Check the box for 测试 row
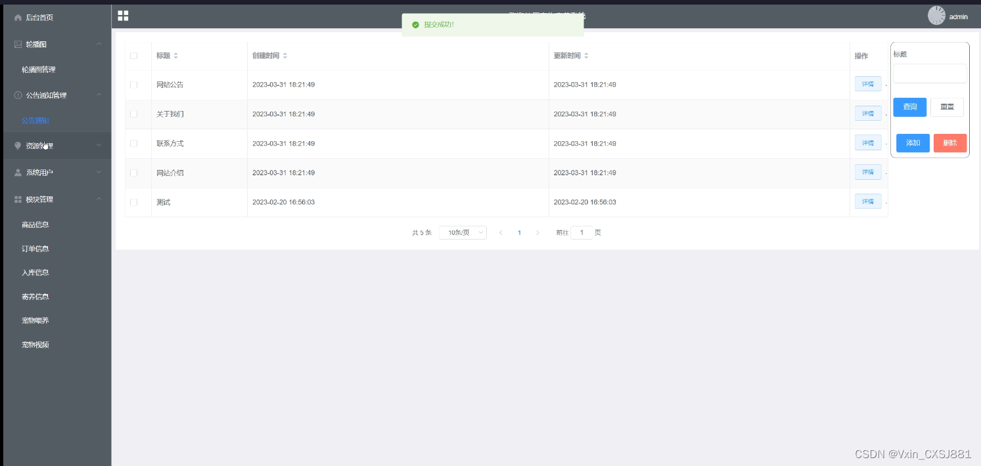 (x=134, y=202)
